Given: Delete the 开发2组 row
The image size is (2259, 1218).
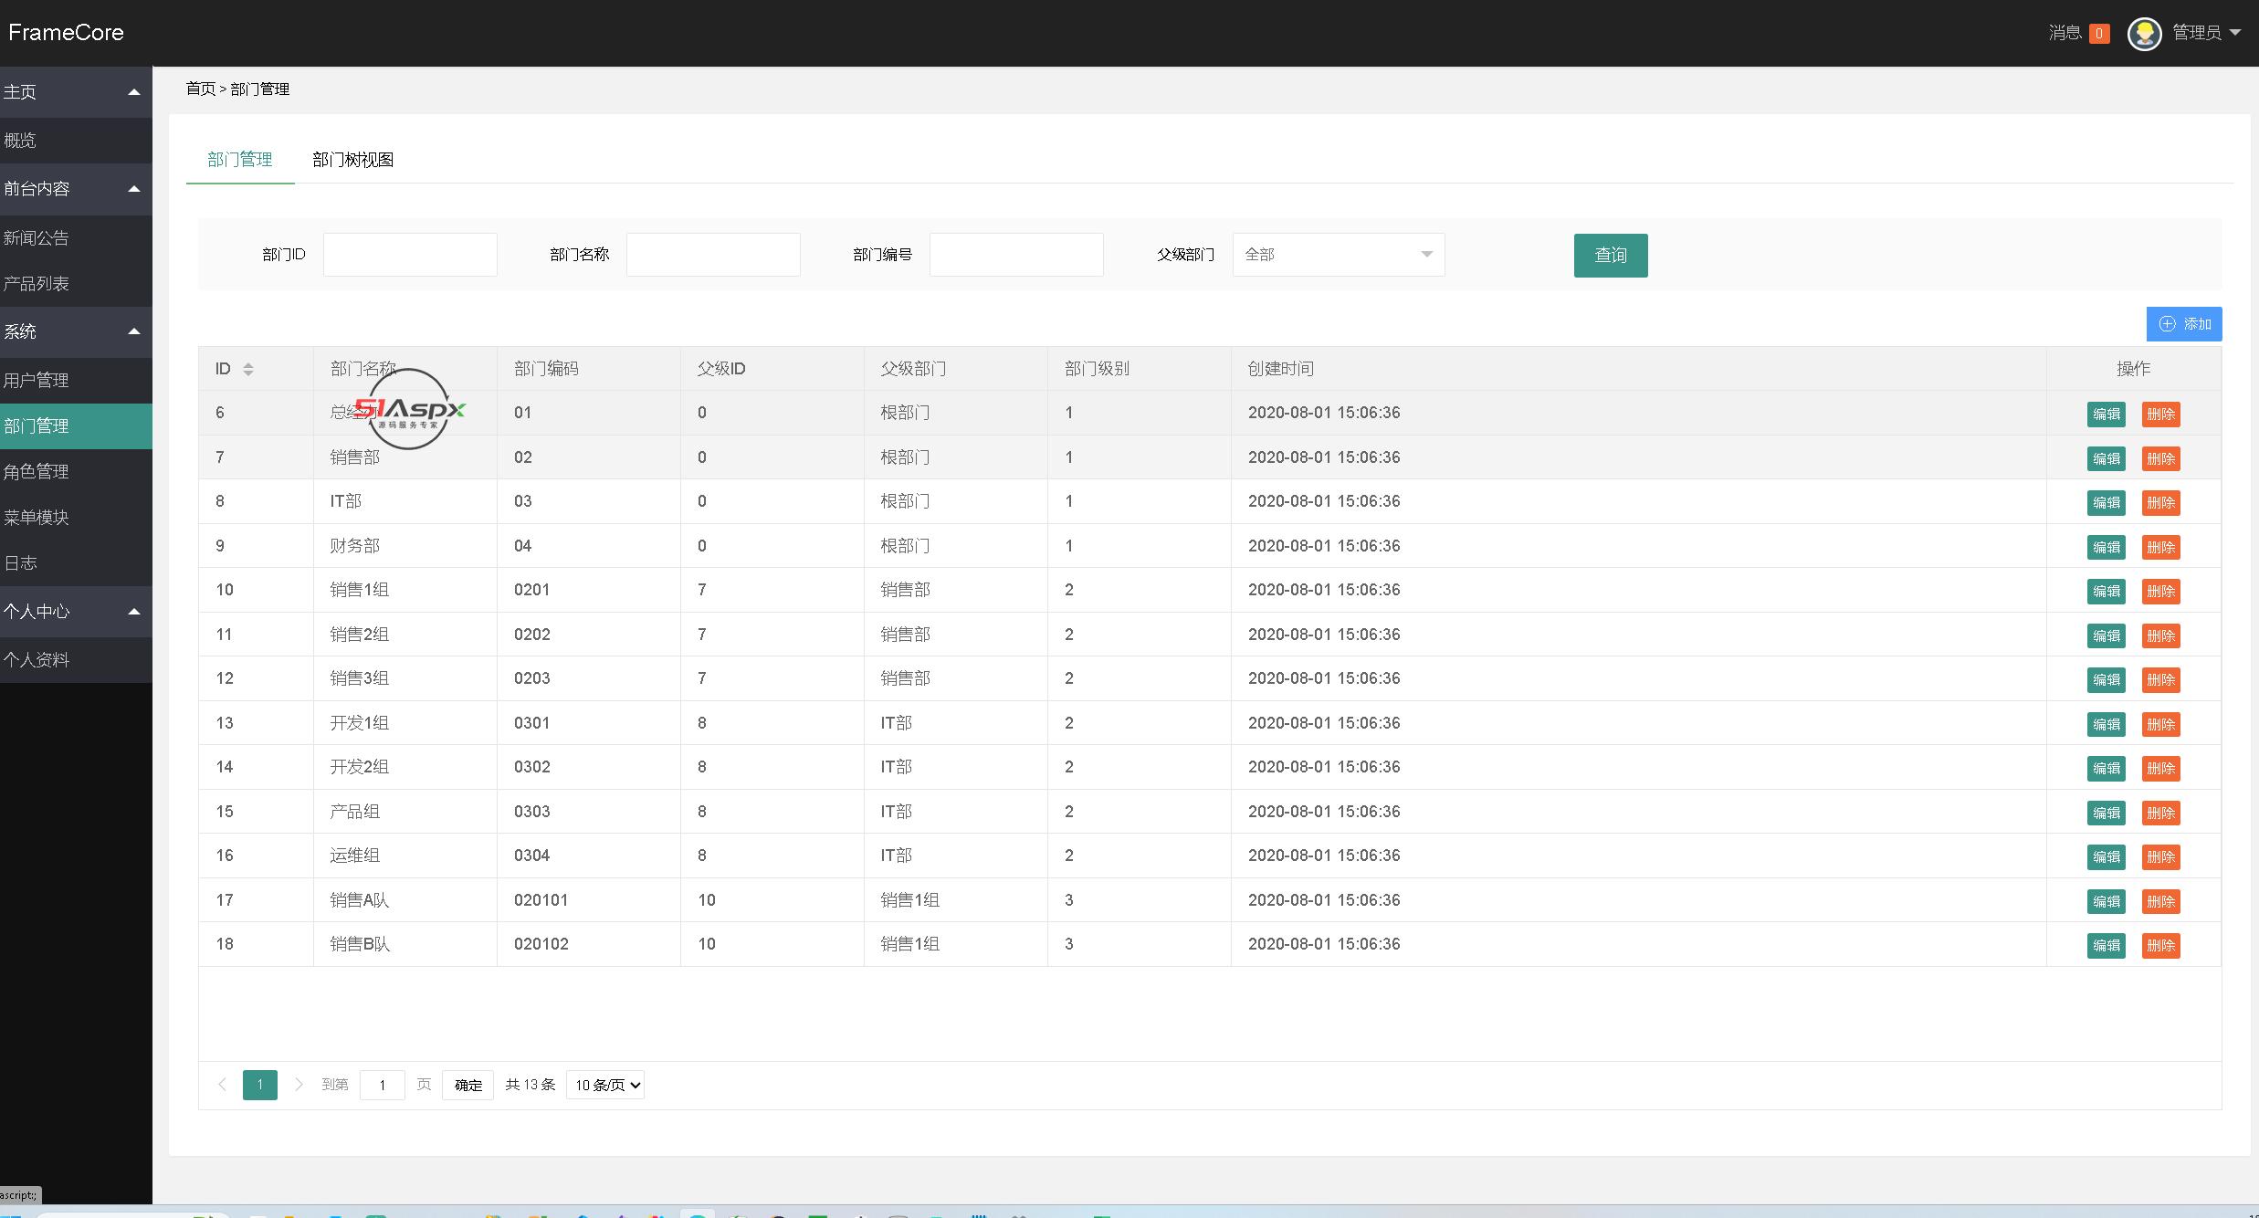Looking at the screenshot, I should click(2161, 769).
